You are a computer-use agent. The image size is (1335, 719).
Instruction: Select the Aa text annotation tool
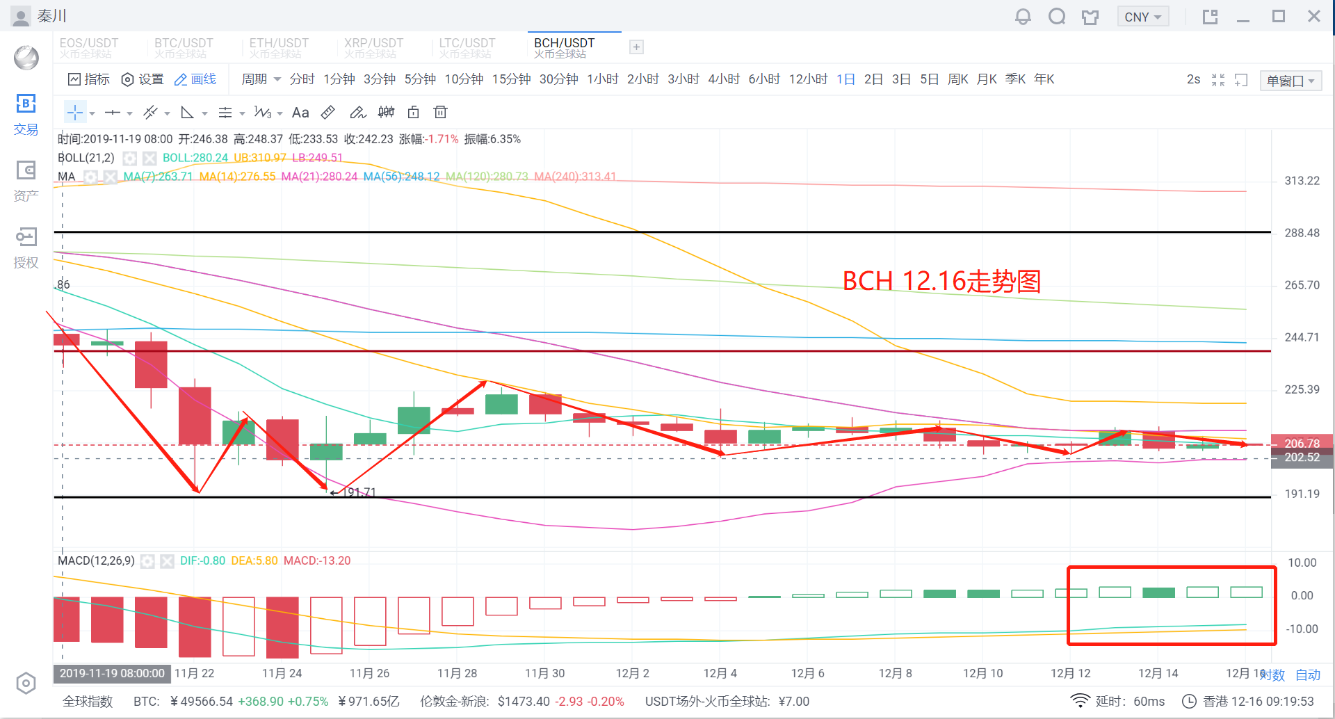point(300,112)
